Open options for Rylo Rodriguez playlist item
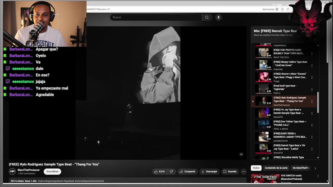Screen dimensions: 333x187 click(x=312, y=102)
